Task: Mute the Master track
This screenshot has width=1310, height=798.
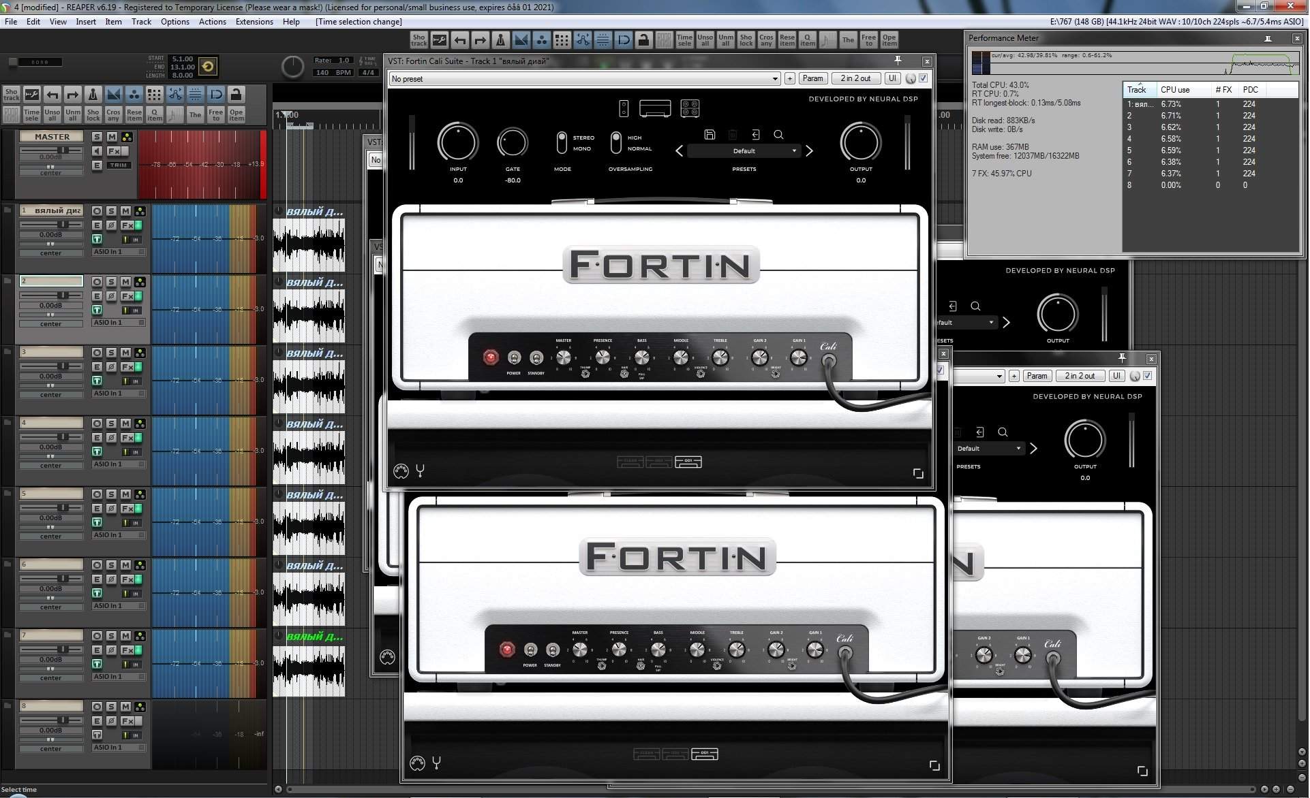Action: coord(112,137)
